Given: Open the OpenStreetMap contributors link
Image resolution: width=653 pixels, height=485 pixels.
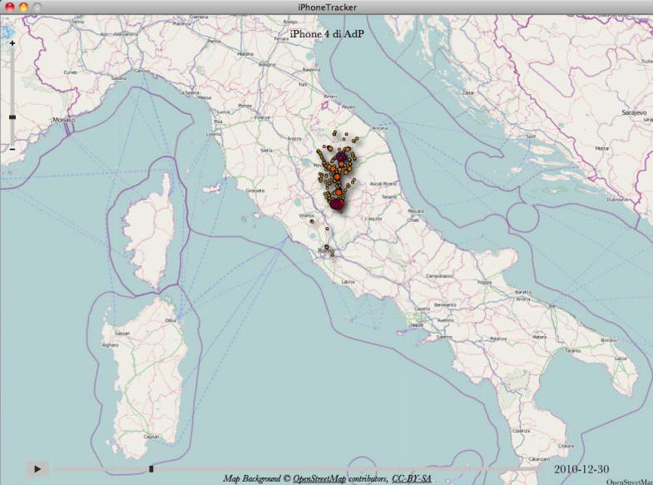Looking at the screenshot, I should (x=319, y=479).
